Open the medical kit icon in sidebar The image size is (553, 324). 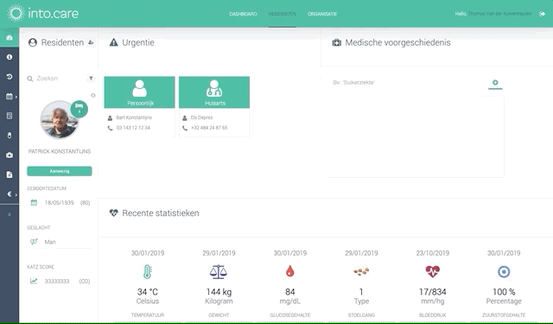10,155
